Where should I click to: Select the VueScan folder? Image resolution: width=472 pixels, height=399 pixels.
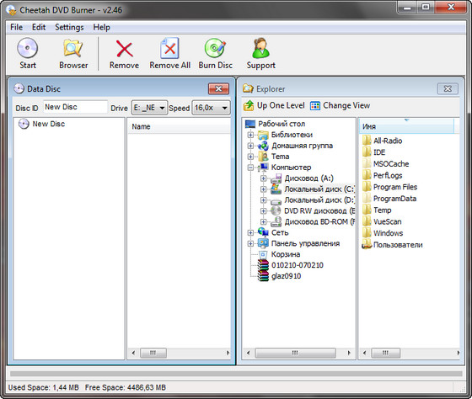(x=382, y=221)
